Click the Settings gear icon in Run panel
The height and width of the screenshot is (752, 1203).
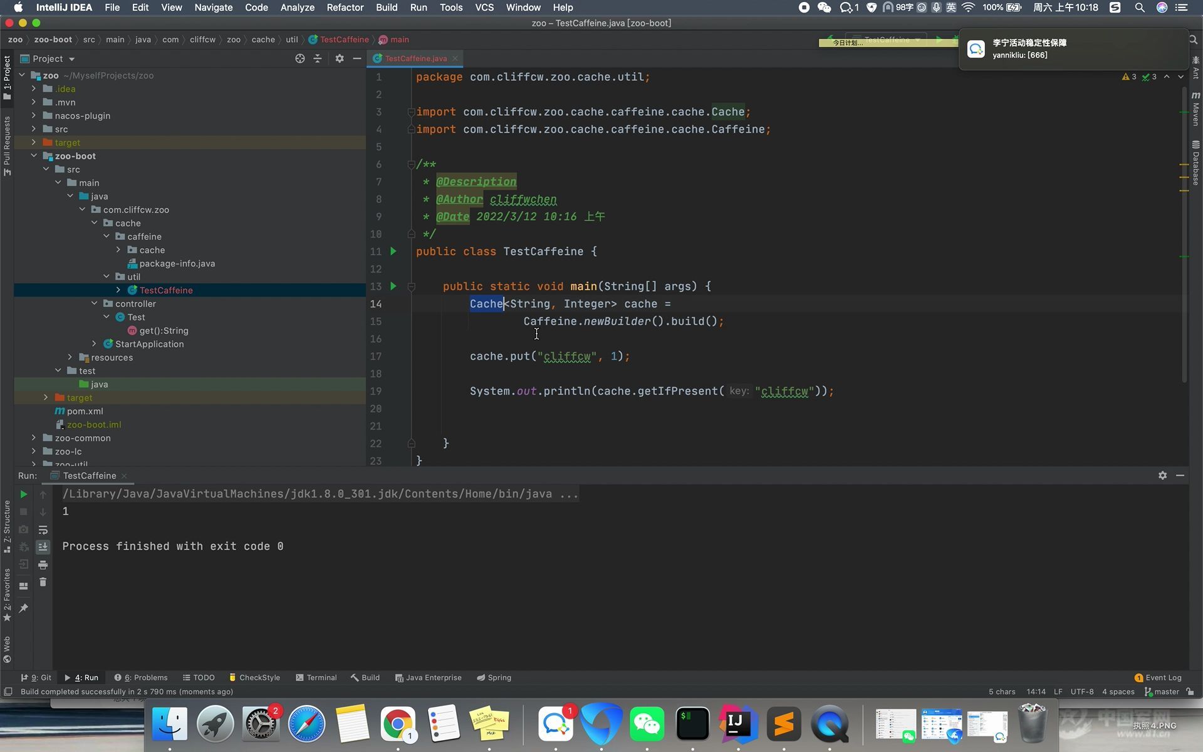click(1162, 475)
